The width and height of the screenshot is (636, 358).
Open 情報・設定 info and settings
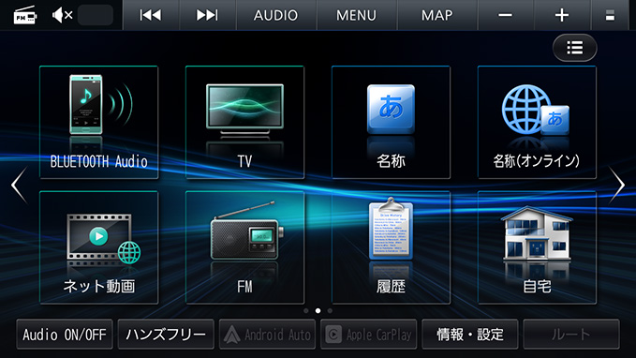(470, 335)
